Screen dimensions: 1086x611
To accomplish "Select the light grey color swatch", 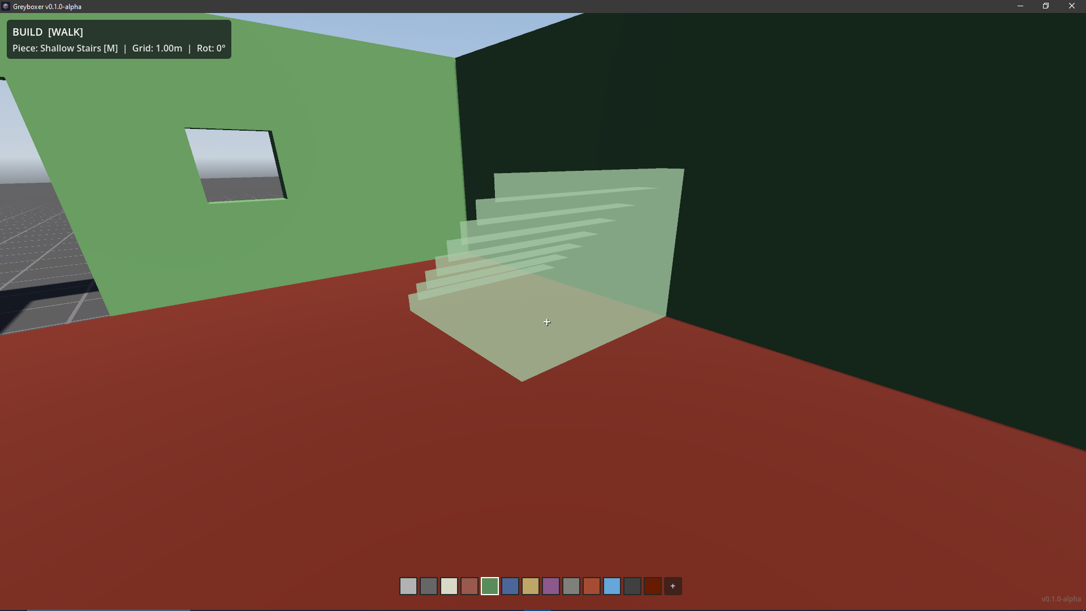I will (408, 586).
